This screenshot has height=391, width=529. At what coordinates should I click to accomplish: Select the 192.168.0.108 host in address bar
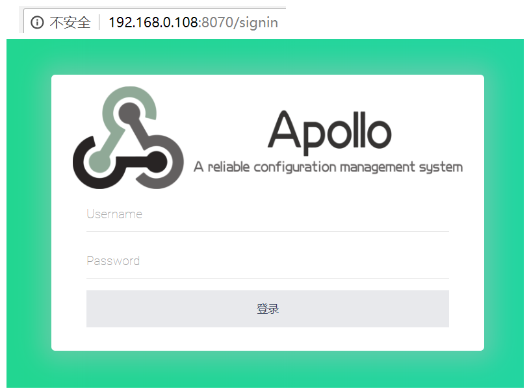(x=153, y=23)
